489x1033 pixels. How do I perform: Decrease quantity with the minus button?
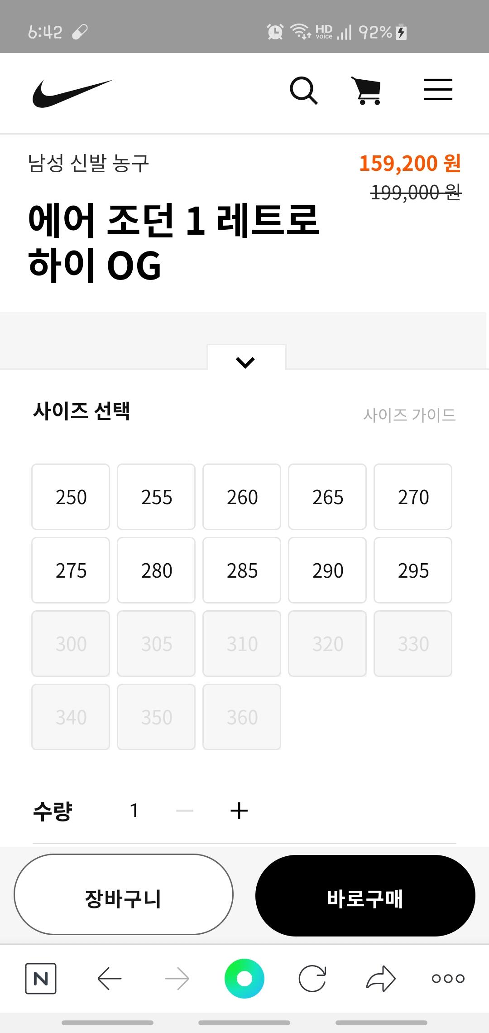click(185, 811)
